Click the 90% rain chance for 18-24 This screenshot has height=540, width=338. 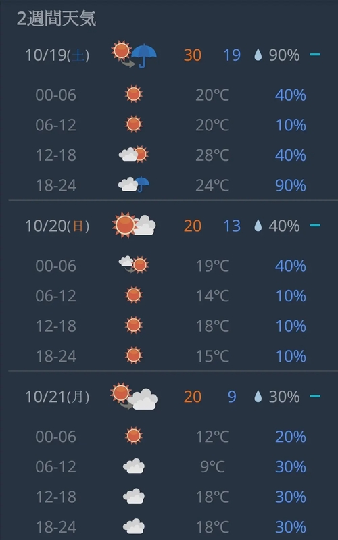point(291,185)
